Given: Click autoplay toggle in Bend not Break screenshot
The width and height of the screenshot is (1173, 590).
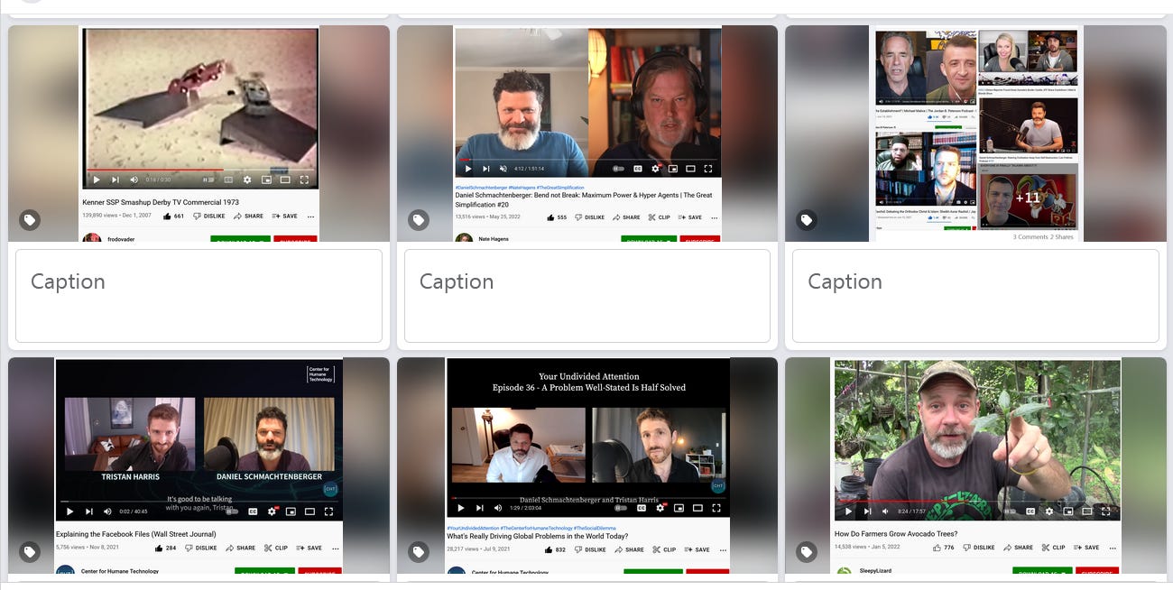Looking at the screenshot, I should click(x=619, y=168).
